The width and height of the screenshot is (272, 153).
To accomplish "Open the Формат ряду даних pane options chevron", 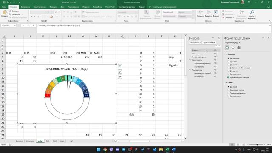I will point(263,38).
